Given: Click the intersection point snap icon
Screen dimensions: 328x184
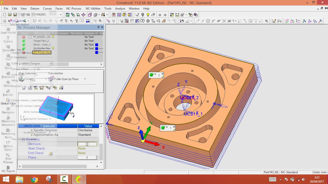Looking at the screenshot, I should 224,21.
